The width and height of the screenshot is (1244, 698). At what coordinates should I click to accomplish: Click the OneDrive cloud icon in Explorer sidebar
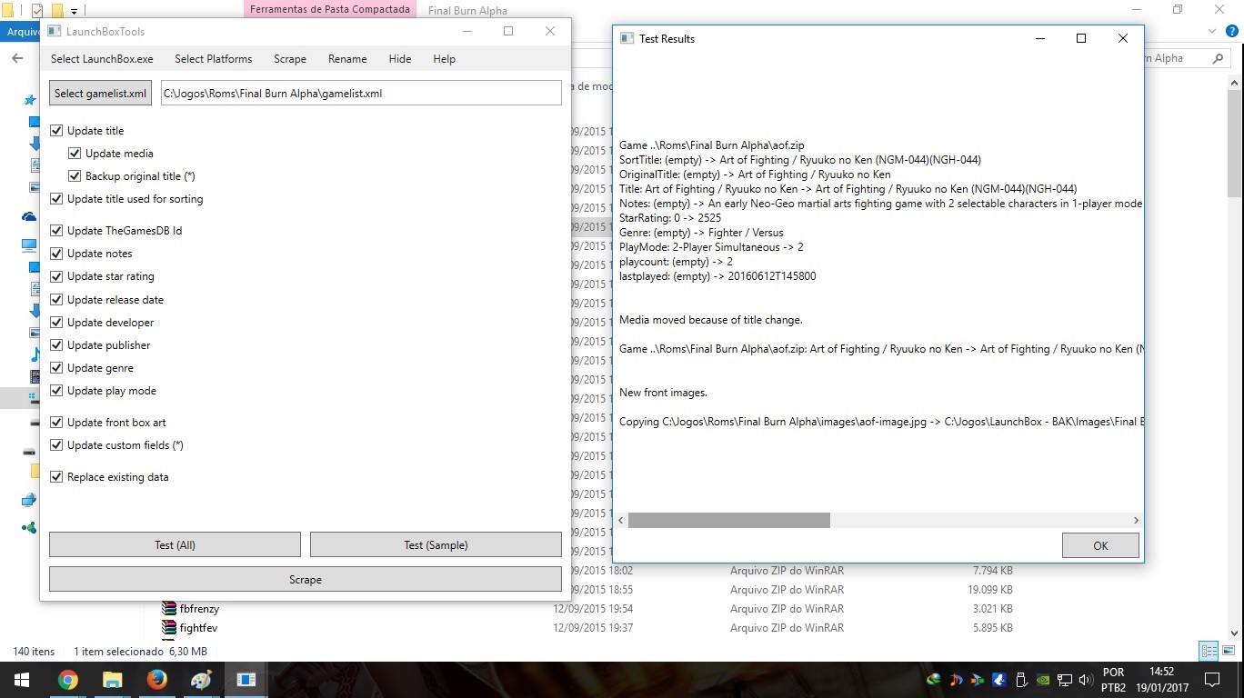point(29,216)
